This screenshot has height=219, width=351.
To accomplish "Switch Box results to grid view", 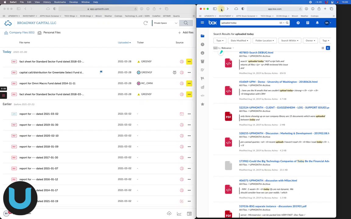I will coord(323,48).
